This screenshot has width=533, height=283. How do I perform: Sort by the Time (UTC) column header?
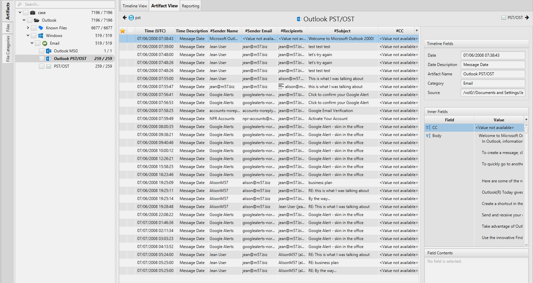[x=155, y=31]
